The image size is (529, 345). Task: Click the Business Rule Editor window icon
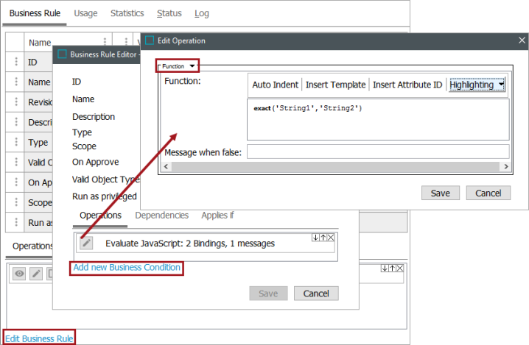tap(62, 54)
